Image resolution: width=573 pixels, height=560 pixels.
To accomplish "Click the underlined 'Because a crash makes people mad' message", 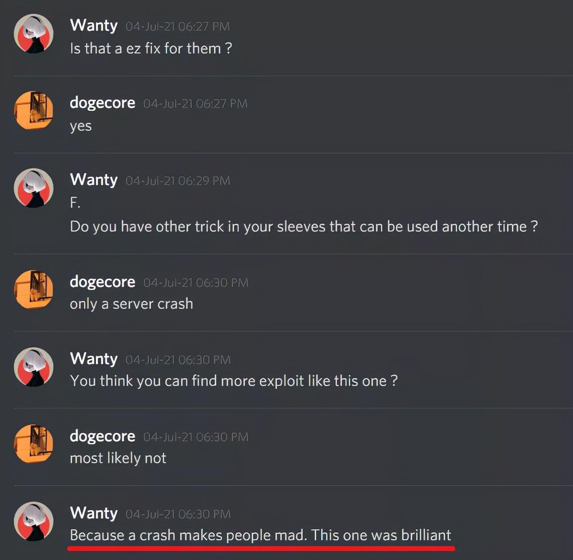I will coord(260,535).
